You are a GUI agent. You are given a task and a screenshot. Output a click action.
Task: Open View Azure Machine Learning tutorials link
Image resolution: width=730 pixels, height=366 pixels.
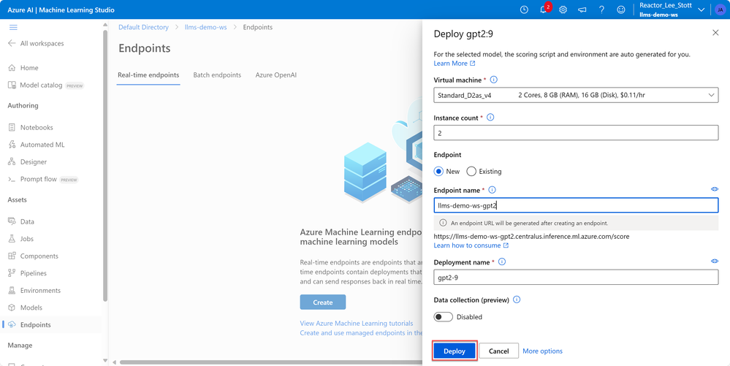coord(356,323)
